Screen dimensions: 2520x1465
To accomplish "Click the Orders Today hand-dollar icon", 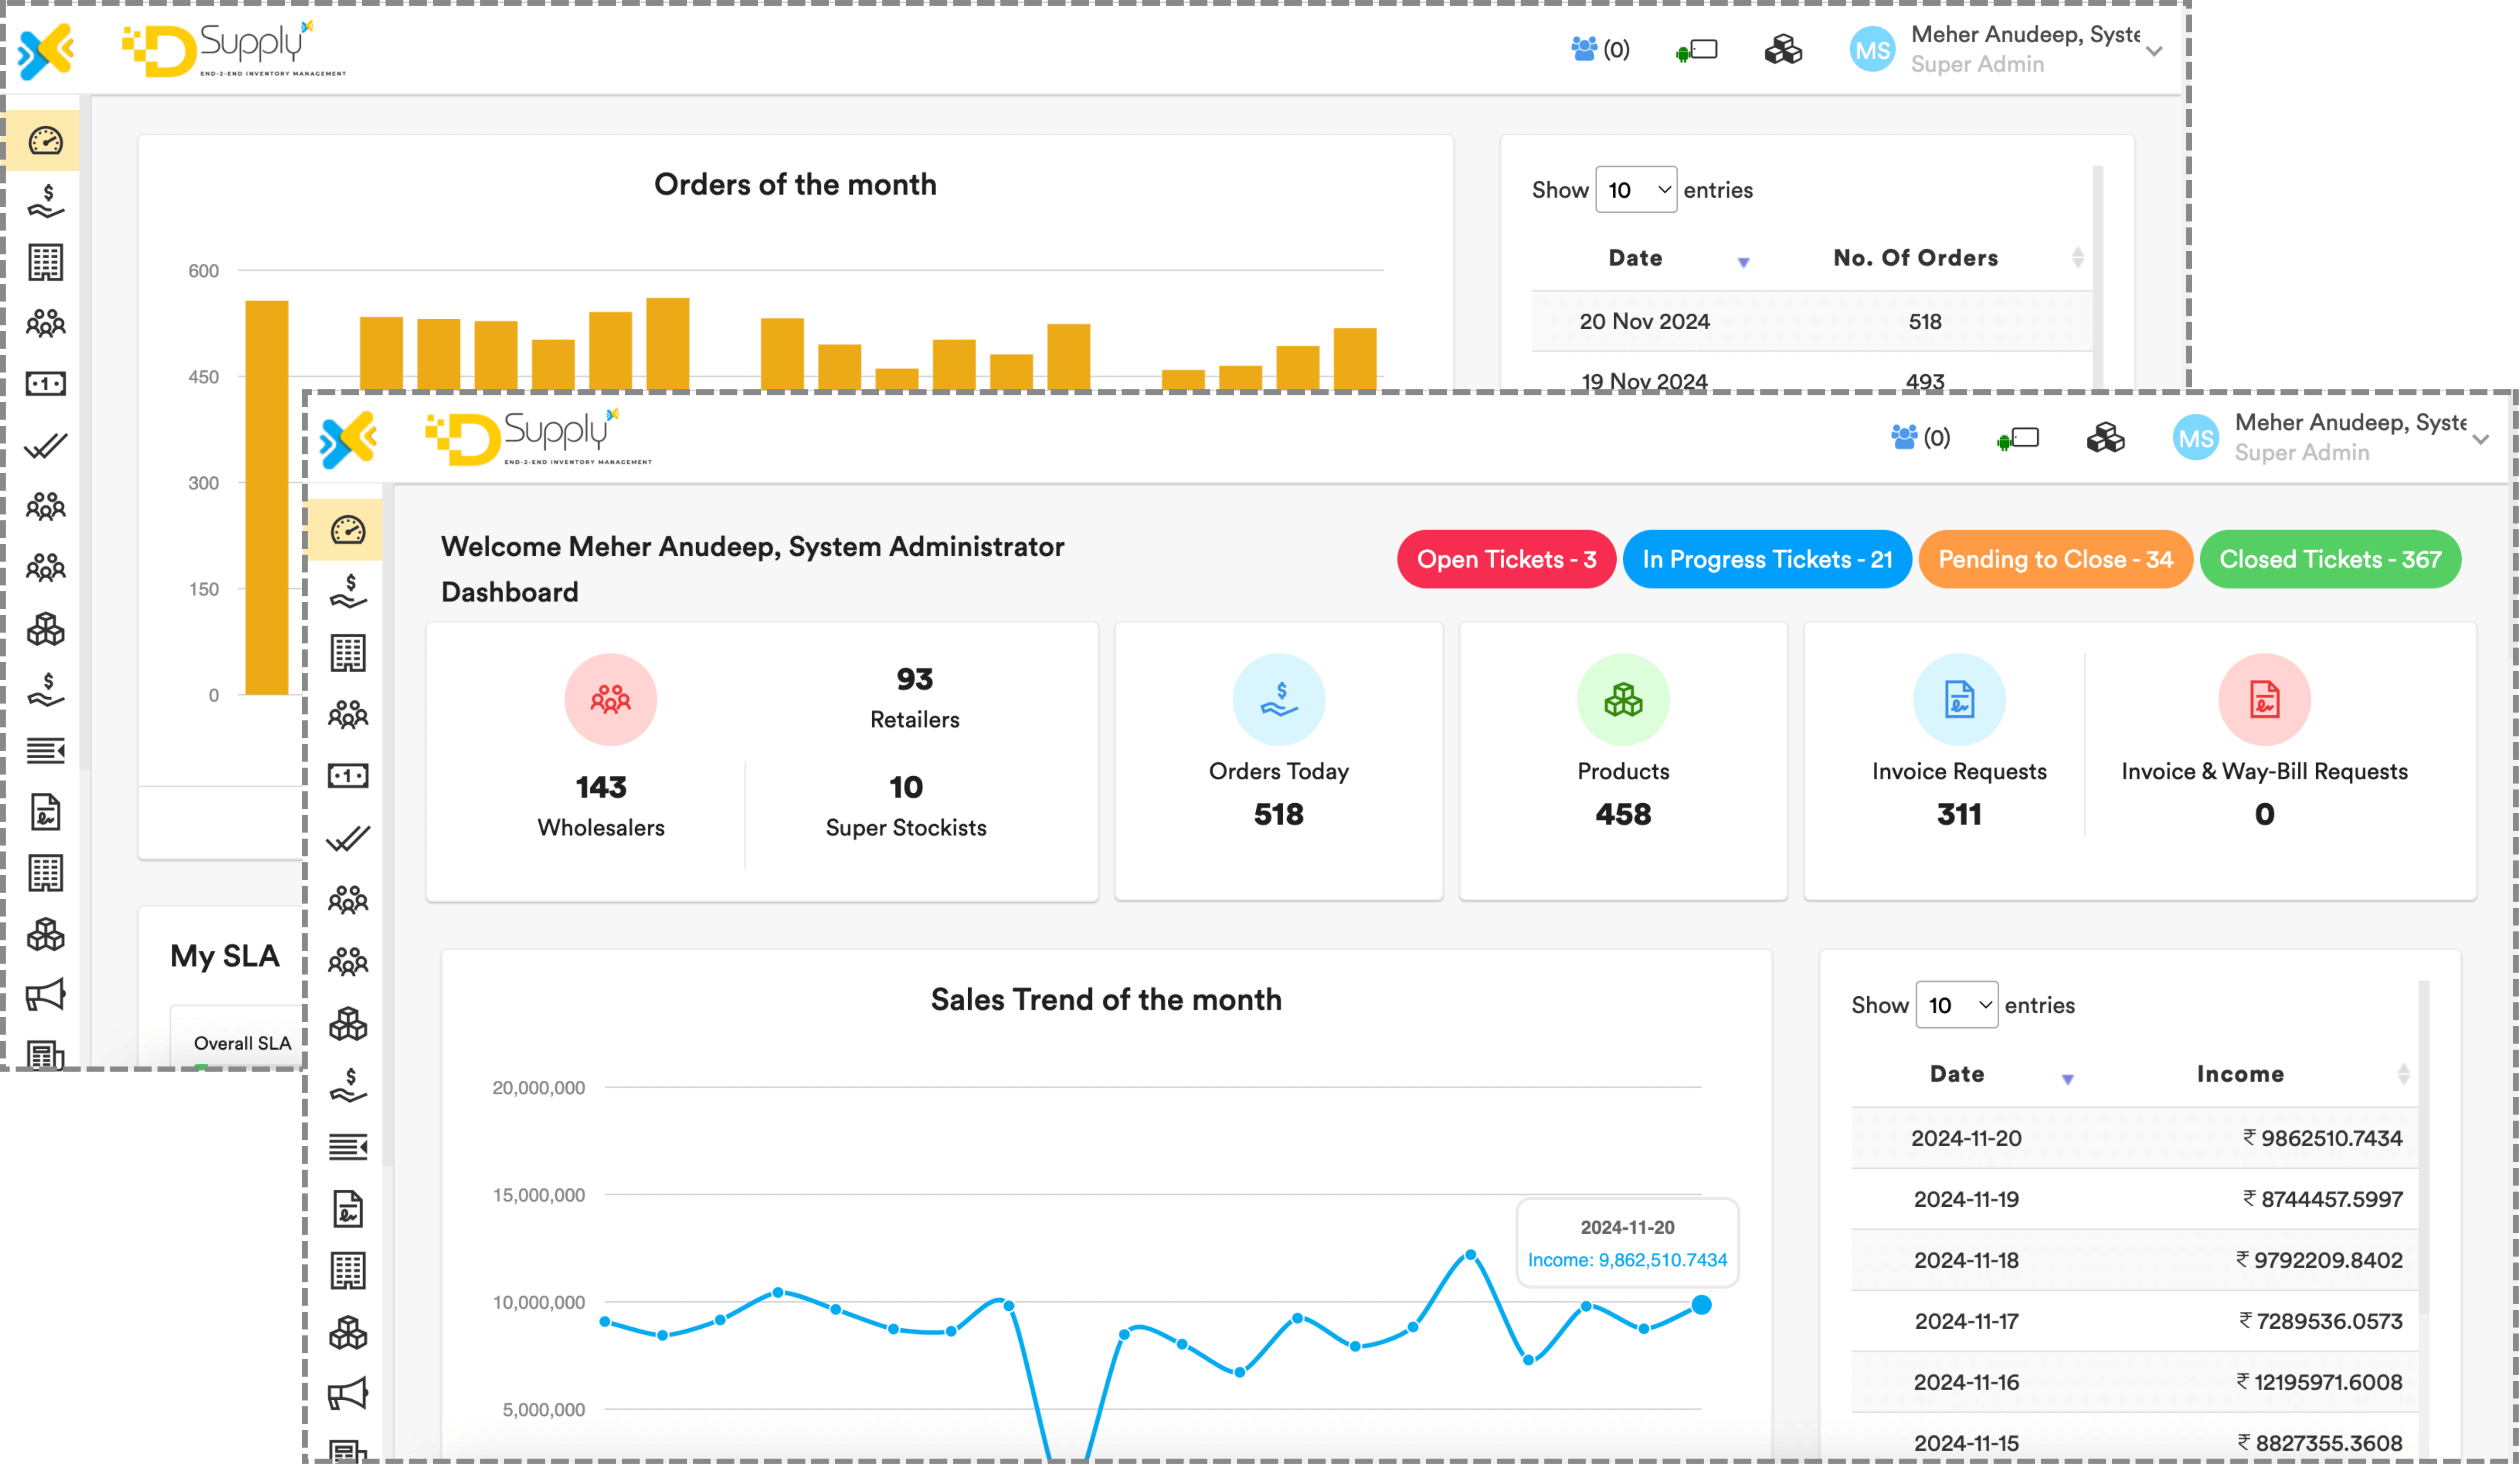I will (1278, 699).
